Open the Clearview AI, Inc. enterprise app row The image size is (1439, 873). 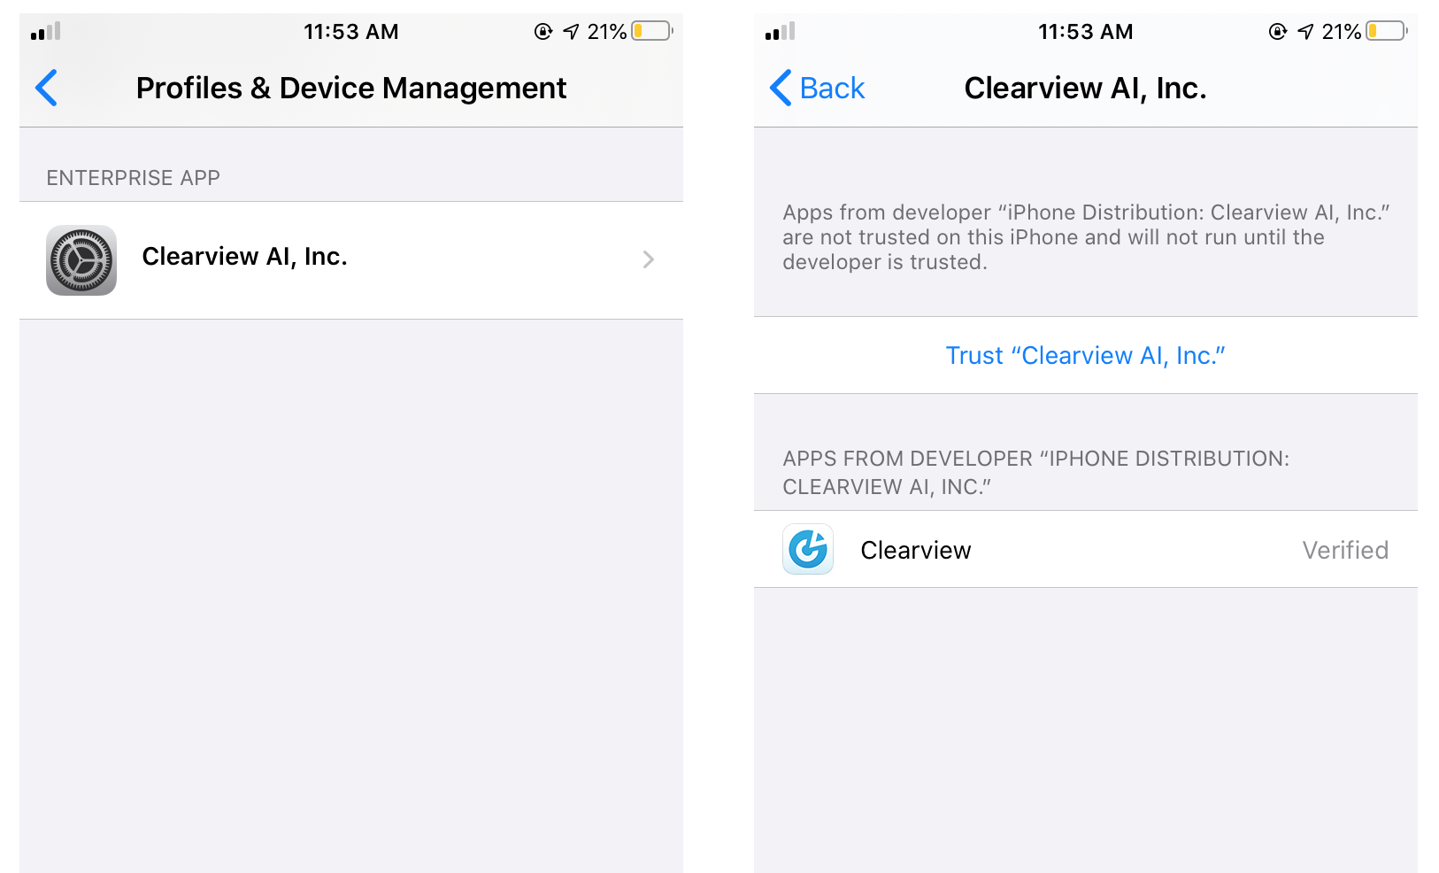tap(351, 259)
